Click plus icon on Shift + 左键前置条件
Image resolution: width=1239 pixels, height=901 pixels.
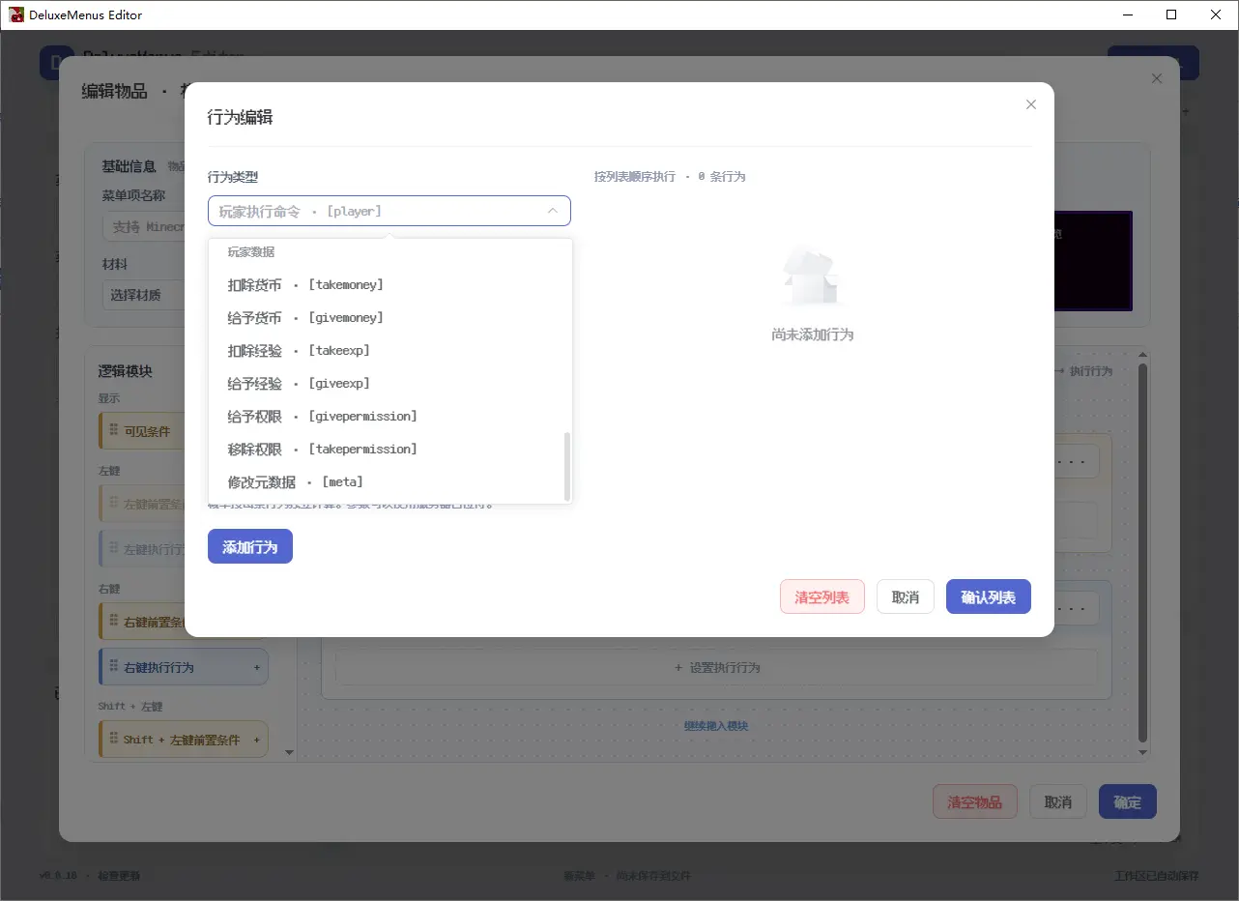coord(257,740)
